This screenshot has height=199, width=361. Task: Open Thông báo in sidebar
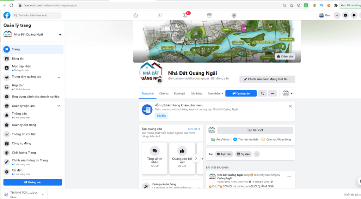pos(33,115)
